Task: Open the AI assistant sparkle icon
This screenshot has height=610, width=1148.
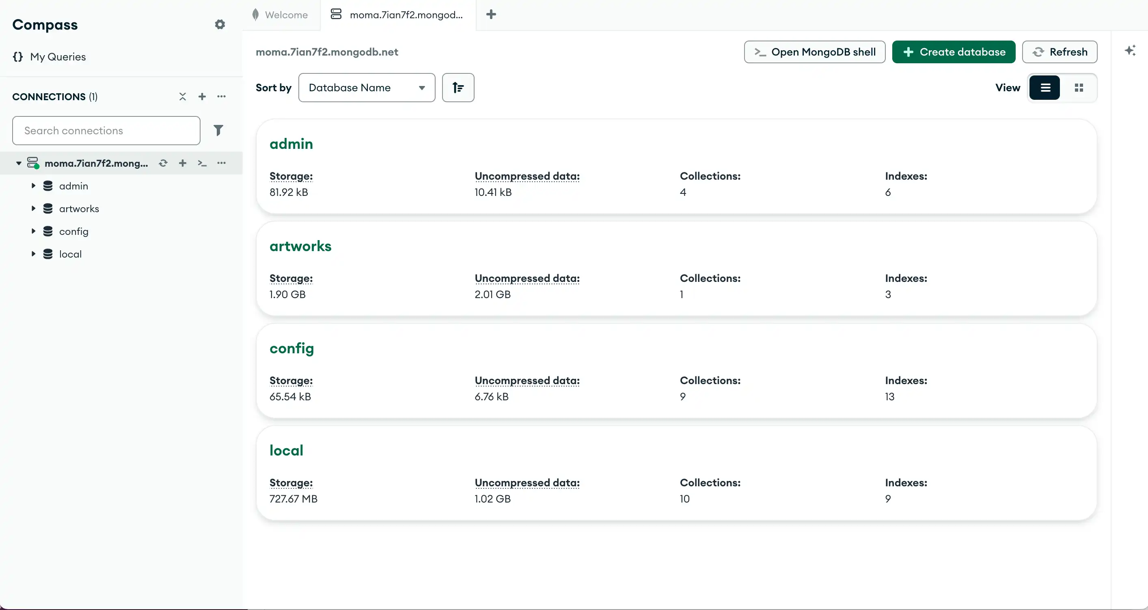Action: pos(1130,51)
